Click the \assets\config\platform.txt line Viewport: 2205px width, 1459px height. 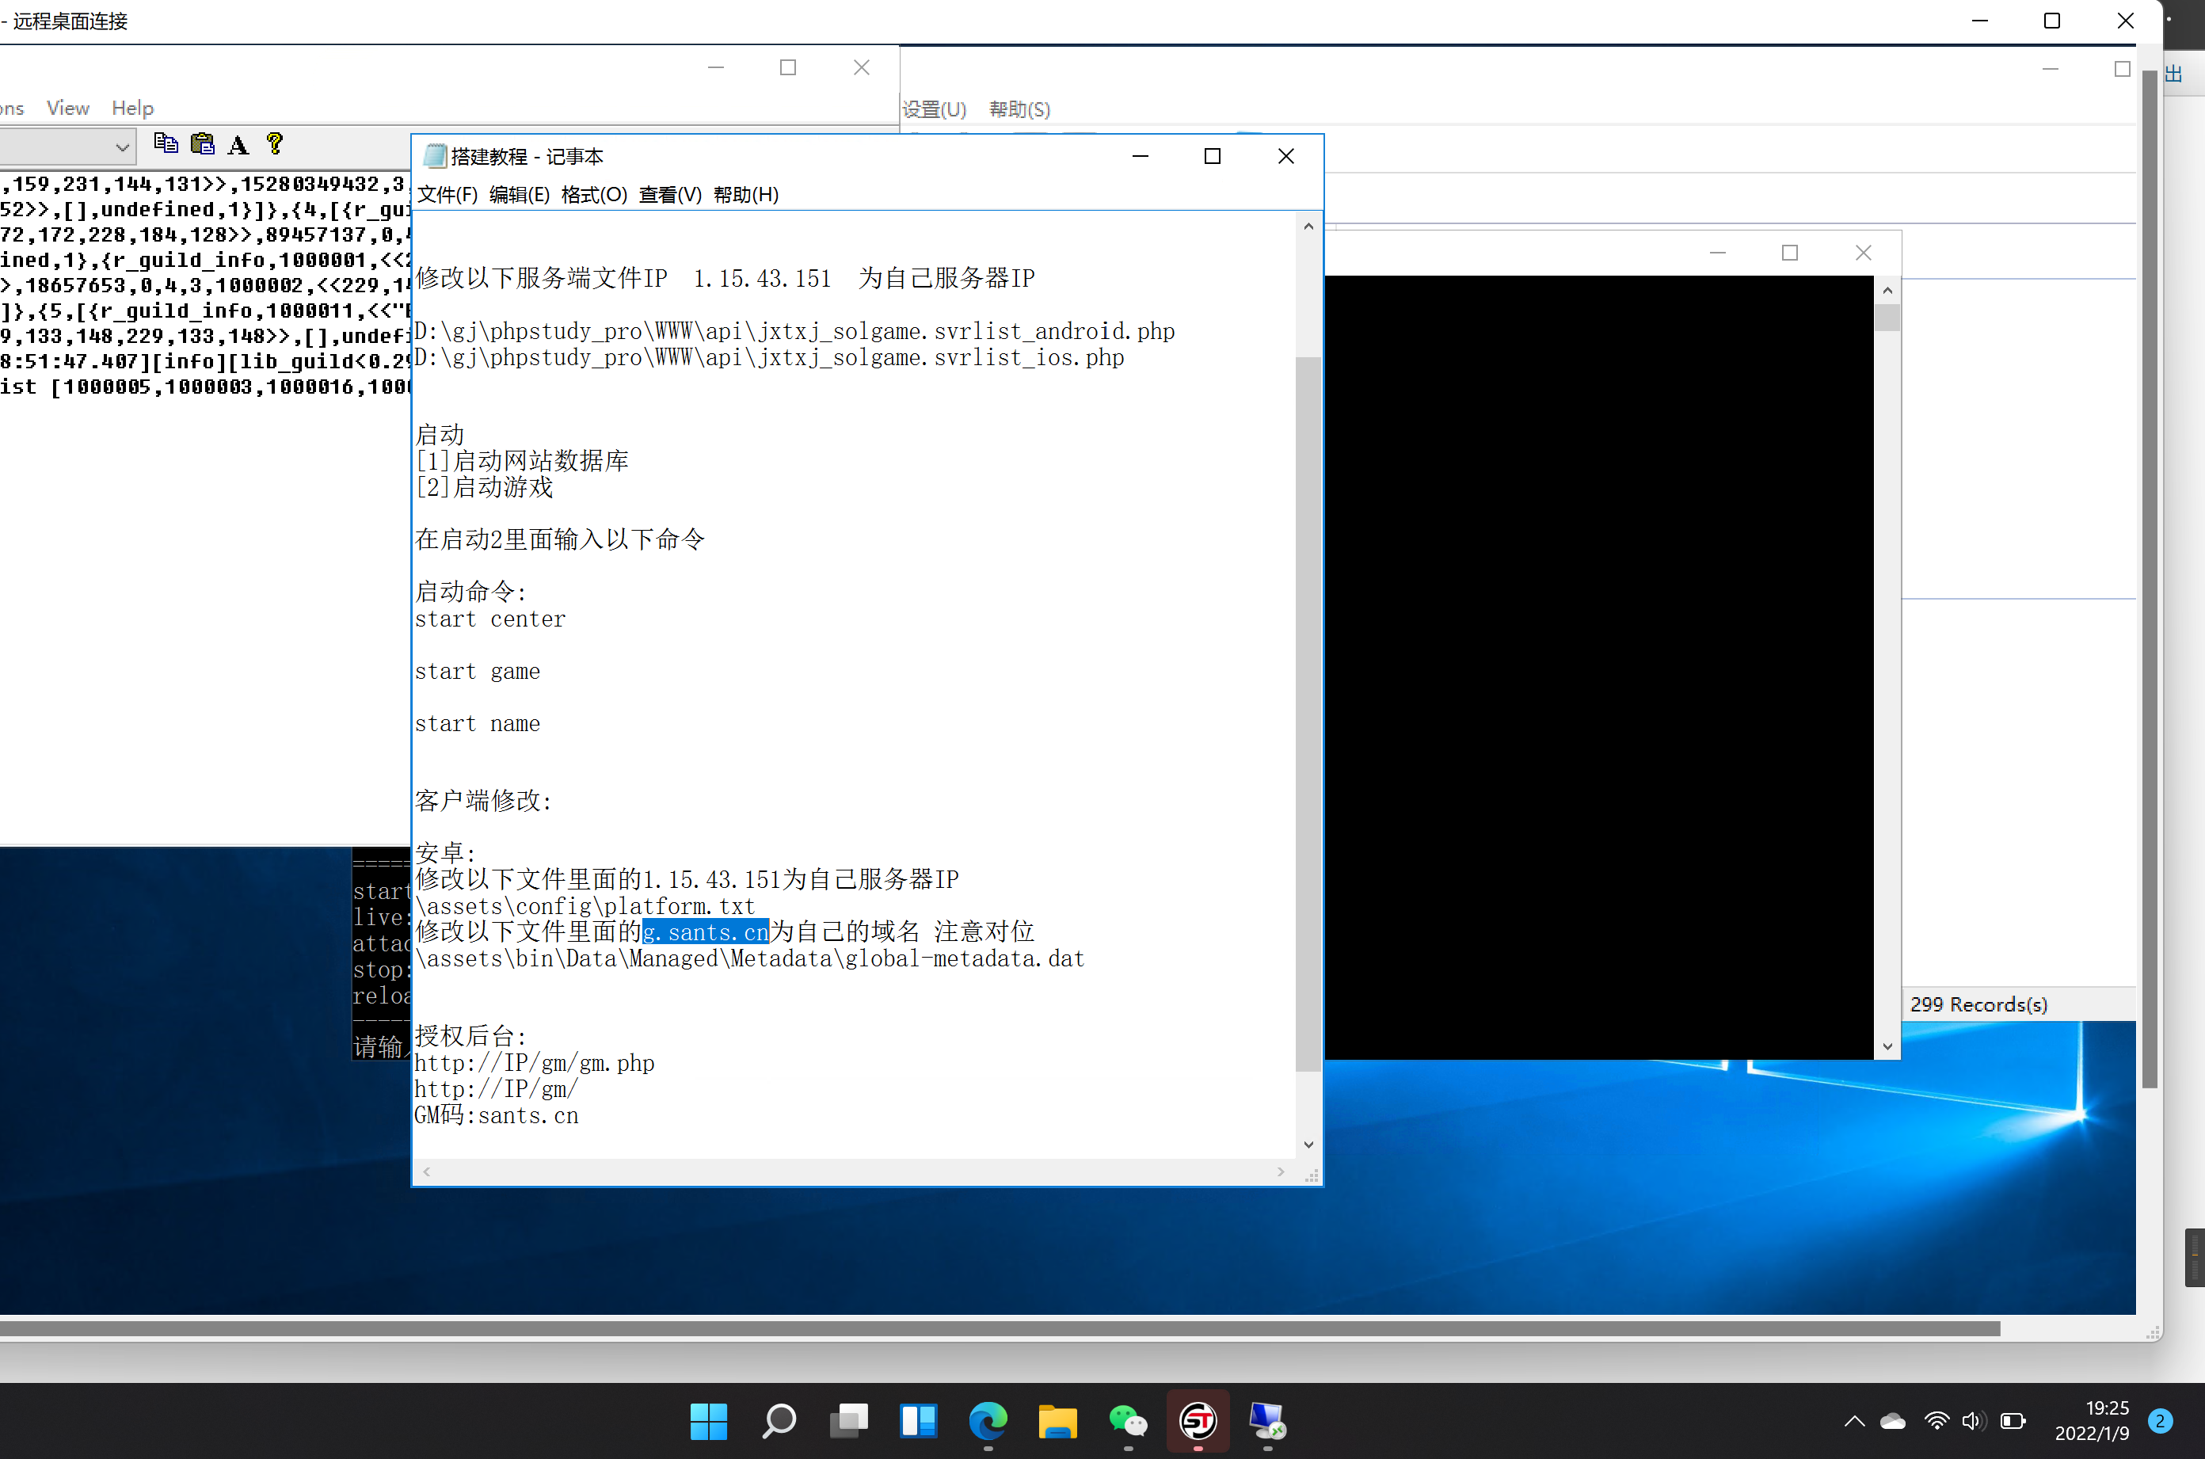(585, 905)
